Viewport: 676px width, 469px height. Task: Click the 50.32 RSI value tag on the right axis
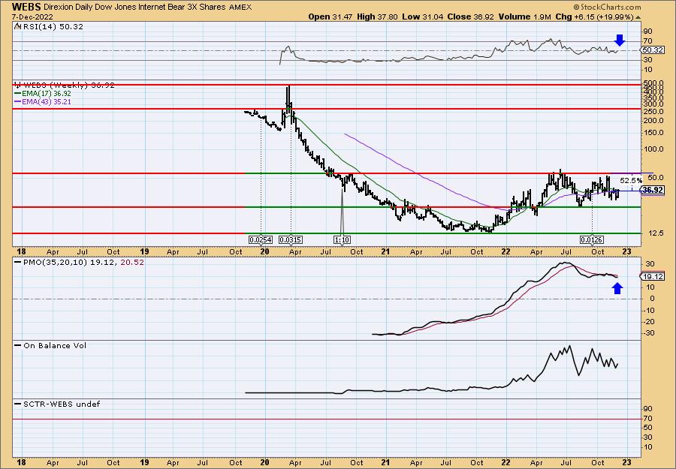[x=652, y=50]
